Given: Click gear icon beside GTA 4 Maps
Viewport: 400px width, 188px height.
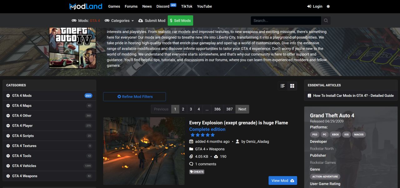Looking at the screenshot, I should (x=8, y=106).
